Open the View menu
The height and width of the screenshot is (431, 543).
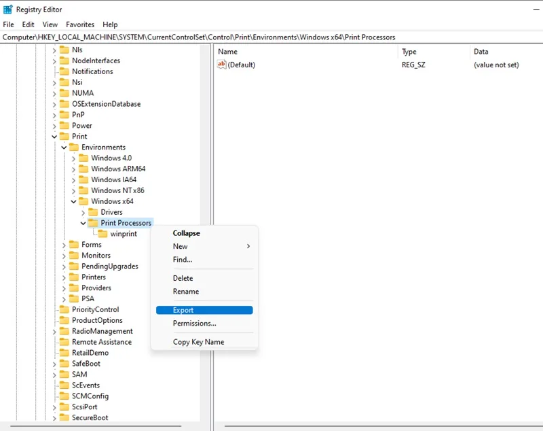coord(50,24)
